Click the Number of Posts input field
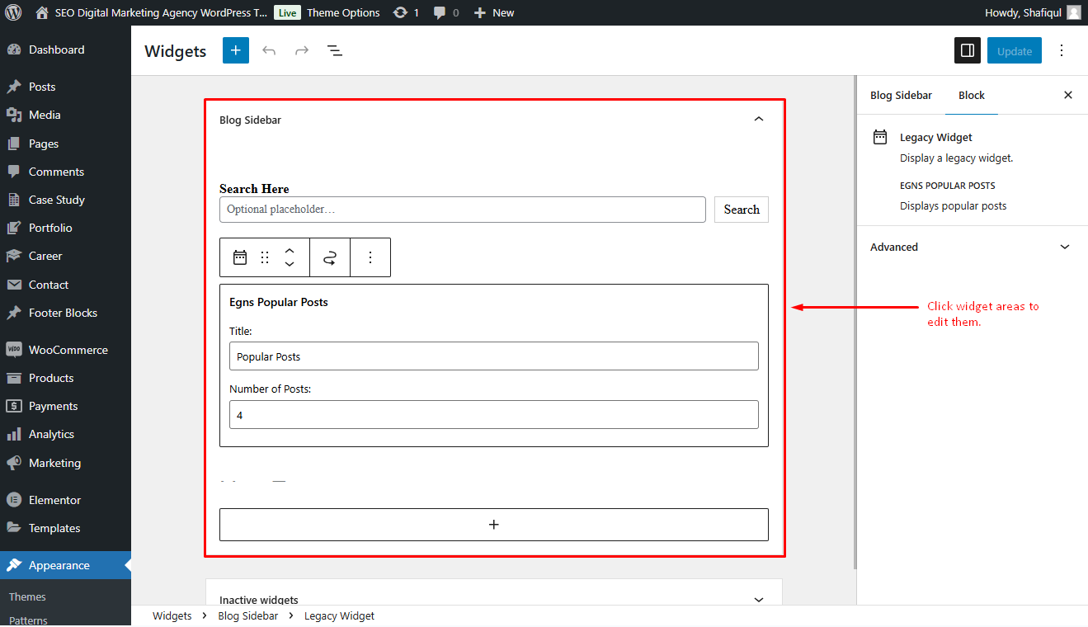The image size is (1088, 627). tap(494, 415)
